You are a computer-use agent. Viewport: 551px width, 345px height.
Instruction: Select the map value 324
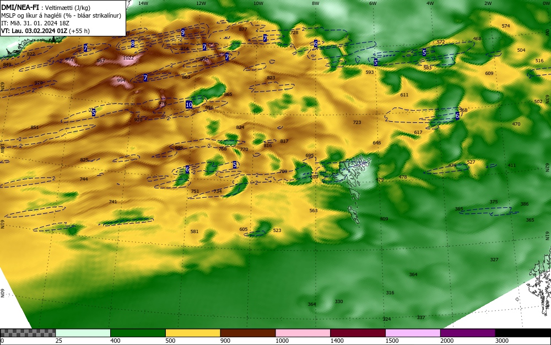pyautogui.click(x=387, y=319)
